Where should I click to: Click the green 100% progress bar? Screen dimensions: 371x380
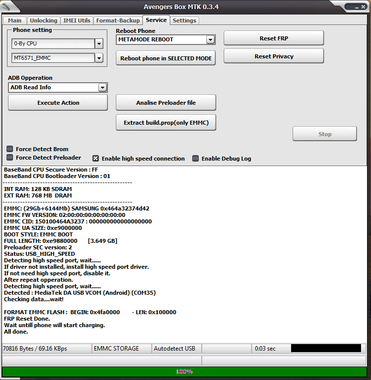[x=184, y=372]
